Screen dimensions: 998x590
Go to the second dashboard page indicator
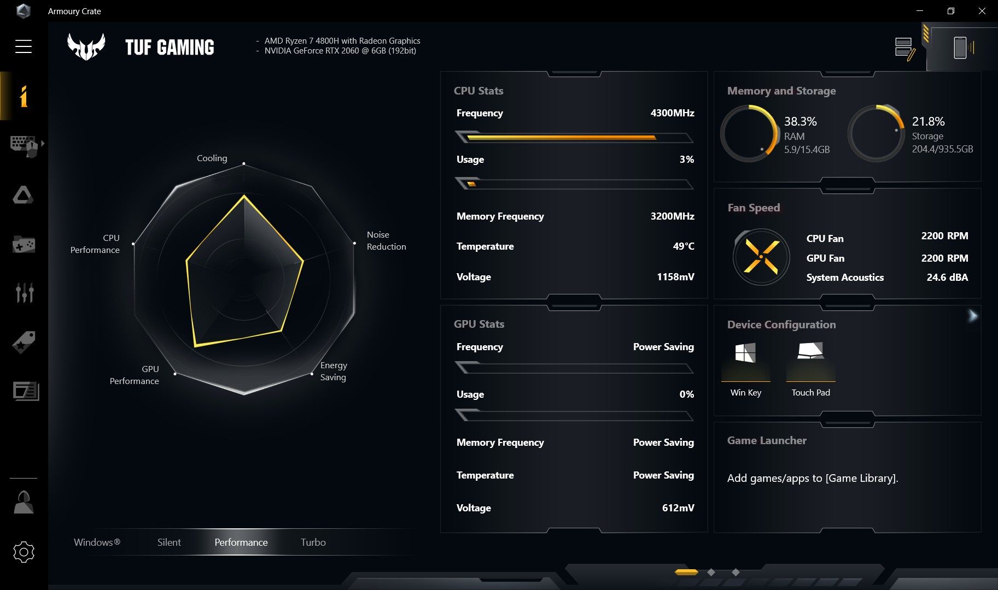point(711,572)
